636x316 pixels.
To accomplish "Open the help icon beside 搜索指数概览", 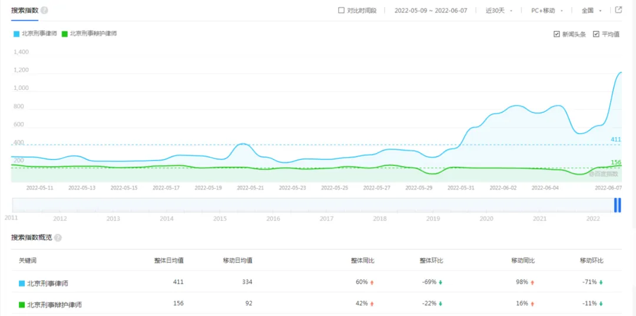I will (58, 238).
